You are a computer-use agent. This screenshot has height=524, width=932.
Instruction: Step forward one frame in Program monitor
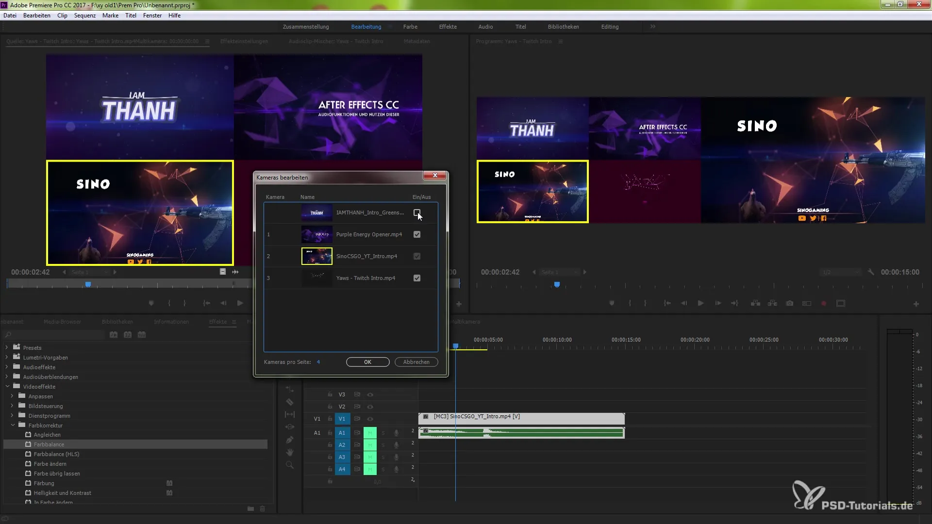718,303
